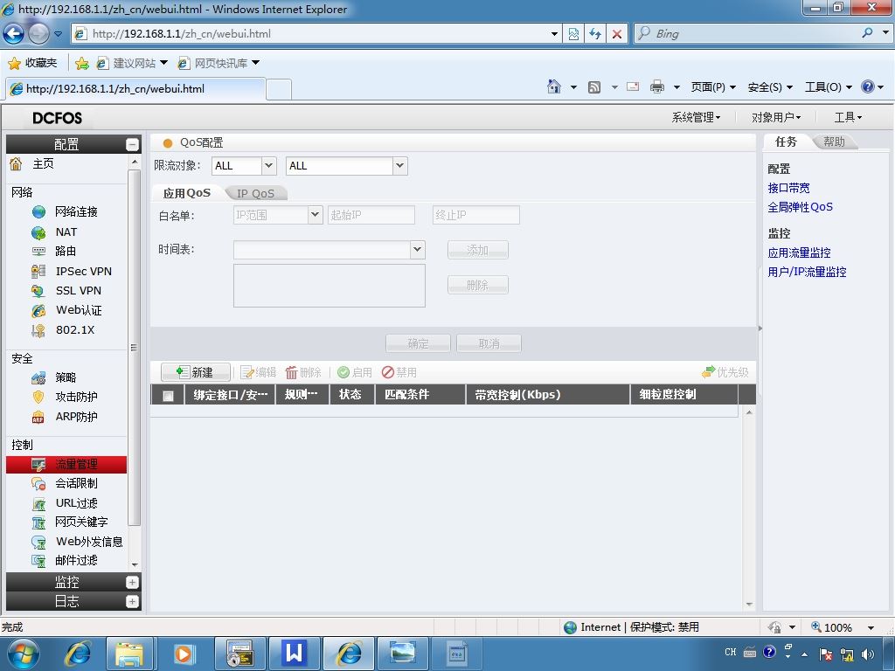
Task: Open the IE 工具(O) menu
Action: tap(829, 87)
